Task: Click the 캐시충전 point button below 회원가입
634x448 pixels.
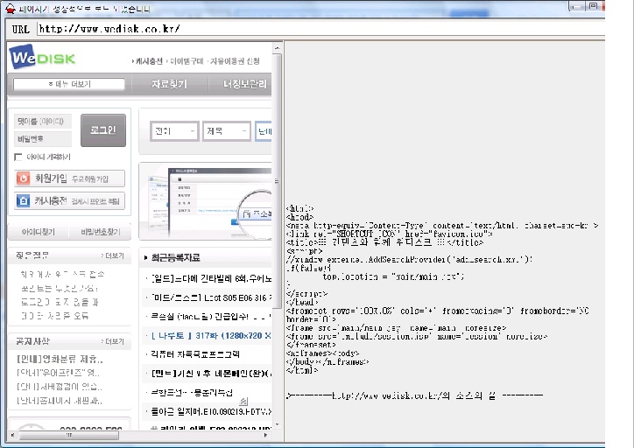Action: click(x=69, y=200)
